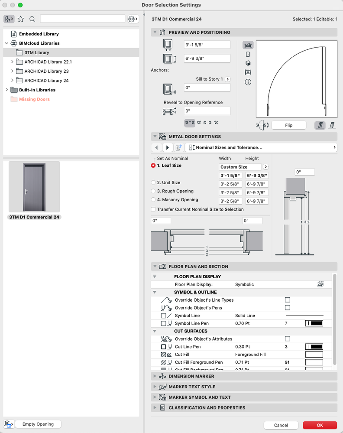Open the folder view mode icon
Viewport: 343px width, 433px height.
(9, 19)
